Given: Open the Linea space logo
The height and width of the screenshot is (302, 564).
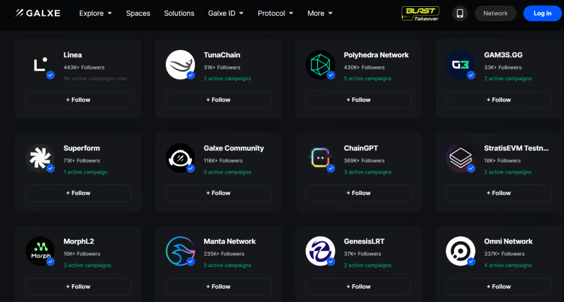Looking at the screenshot, I should 40,65.
